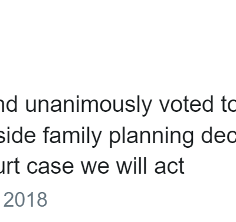Click the word "planning" in the tweet
Screen dimensions: 236x222
click(152, 136)
